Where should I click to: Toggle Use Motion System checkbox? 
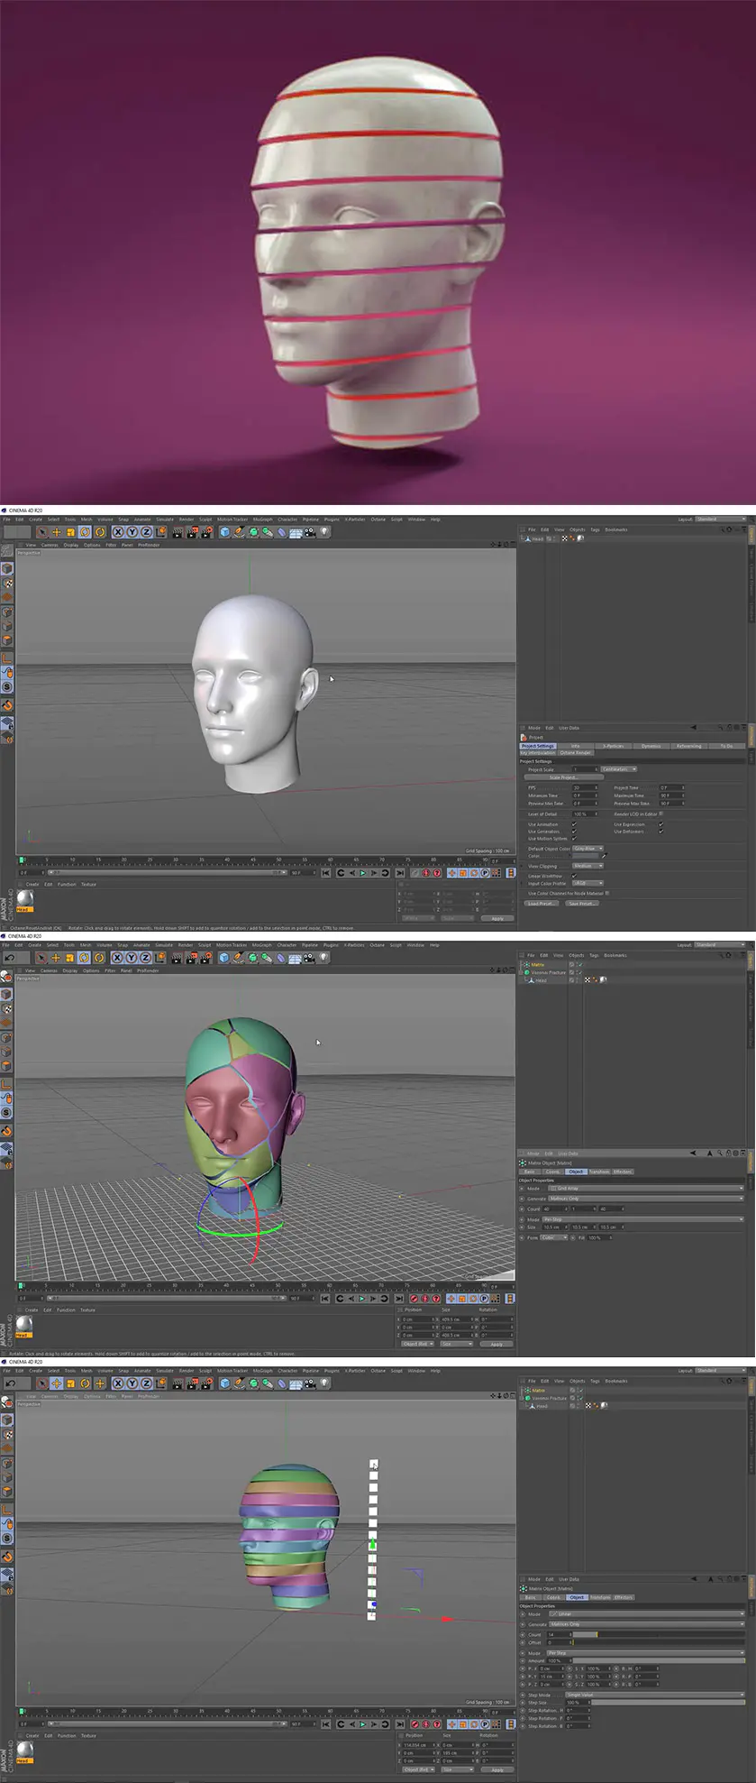tap(573, 839)
